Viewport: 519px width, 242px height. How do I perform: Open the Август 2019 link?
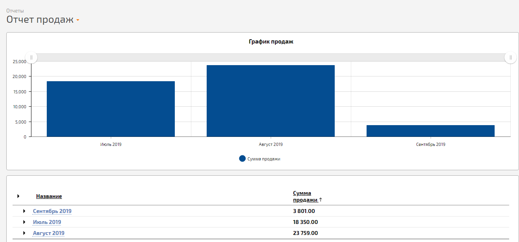[x=48, y=233]
